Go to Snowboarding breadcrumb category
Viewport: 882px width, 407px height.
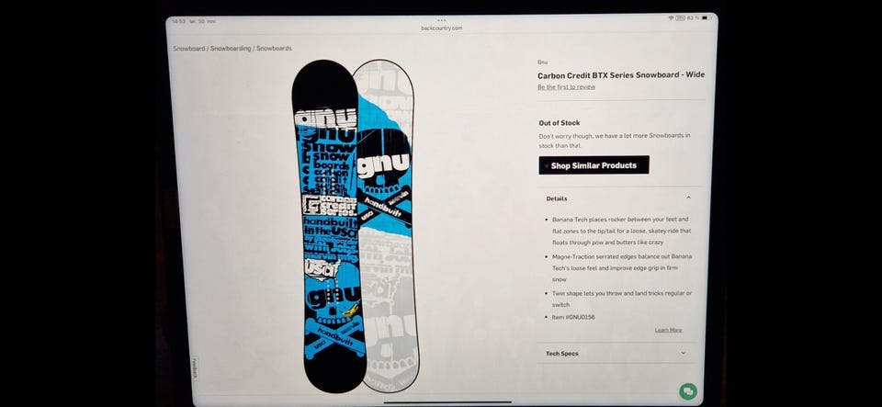click(x=231, y=49)
